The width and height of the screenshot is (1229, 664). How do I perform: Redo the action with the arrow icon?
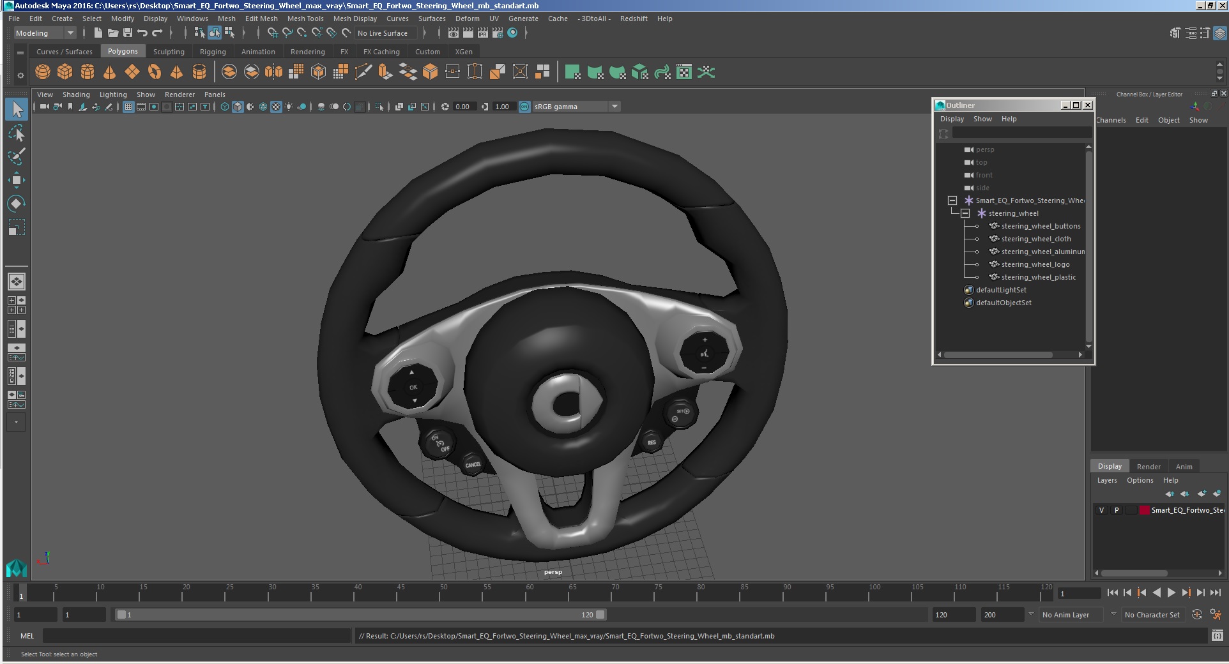(157, 33)
